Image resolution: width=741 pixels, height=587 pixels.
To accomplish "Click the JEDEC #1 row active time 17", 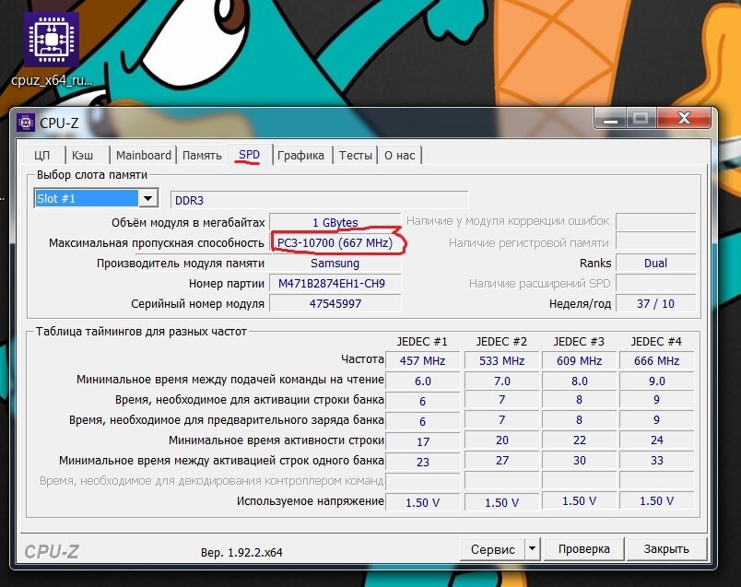I will click(x=422, y=441).
